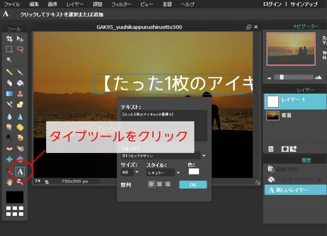Viewport: 327px width, 236px height.
Task: Select the 背景 layer
Action: click(x=295, y=115)
